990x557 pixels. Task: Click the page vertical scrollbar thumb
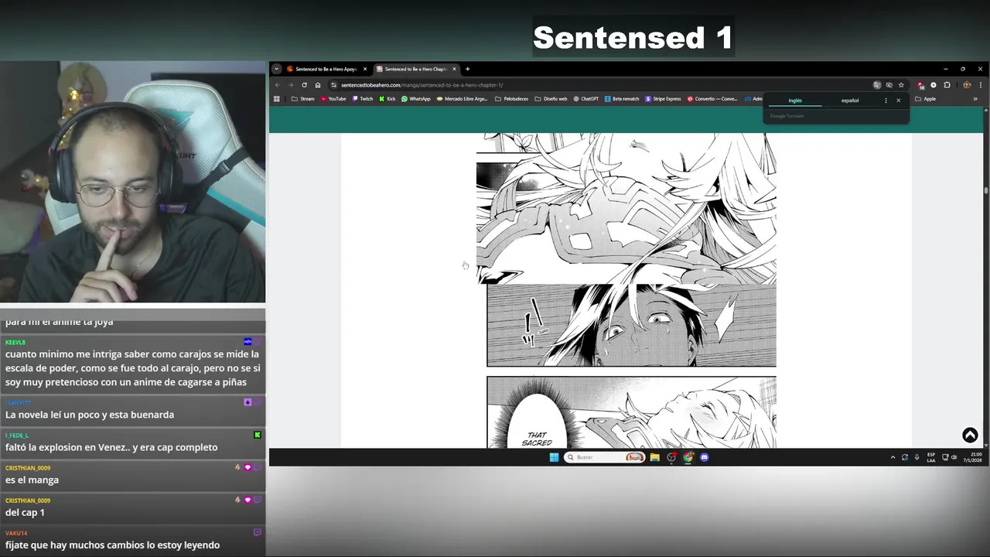click(x=986, y=190)
